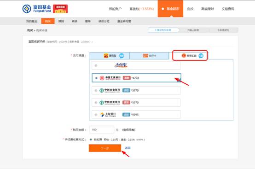The width and height of the screenshot is (255, 169).
Task: Open the 交易查询 menu item
Action: point(228,9)
